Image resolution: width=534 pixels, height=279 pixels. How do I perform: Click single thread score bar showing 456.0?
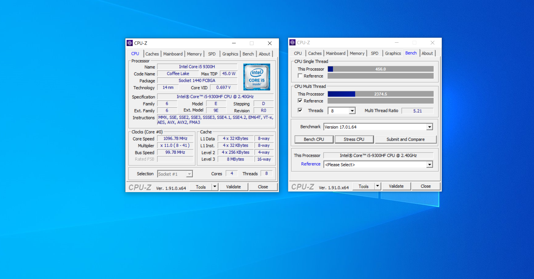[x=381, y=69]
